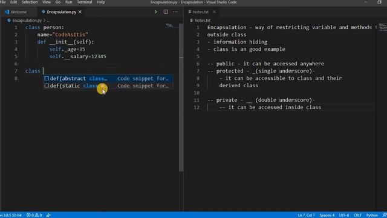Open the View menu

click(47, 2)
